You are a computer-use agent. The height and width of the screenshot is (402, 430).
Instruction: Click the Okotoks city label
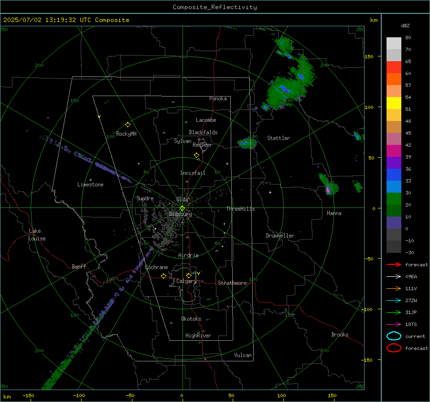click(x=191, y=319)
